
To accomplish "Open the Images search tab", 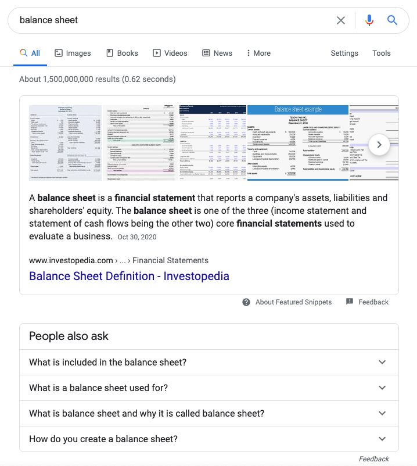I will (73, 53).
